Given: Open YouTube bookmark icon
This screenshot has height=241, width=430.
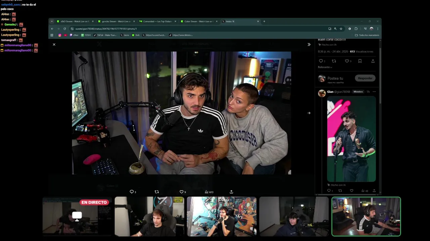Looking at the screenshot, I should pos(66,35).
